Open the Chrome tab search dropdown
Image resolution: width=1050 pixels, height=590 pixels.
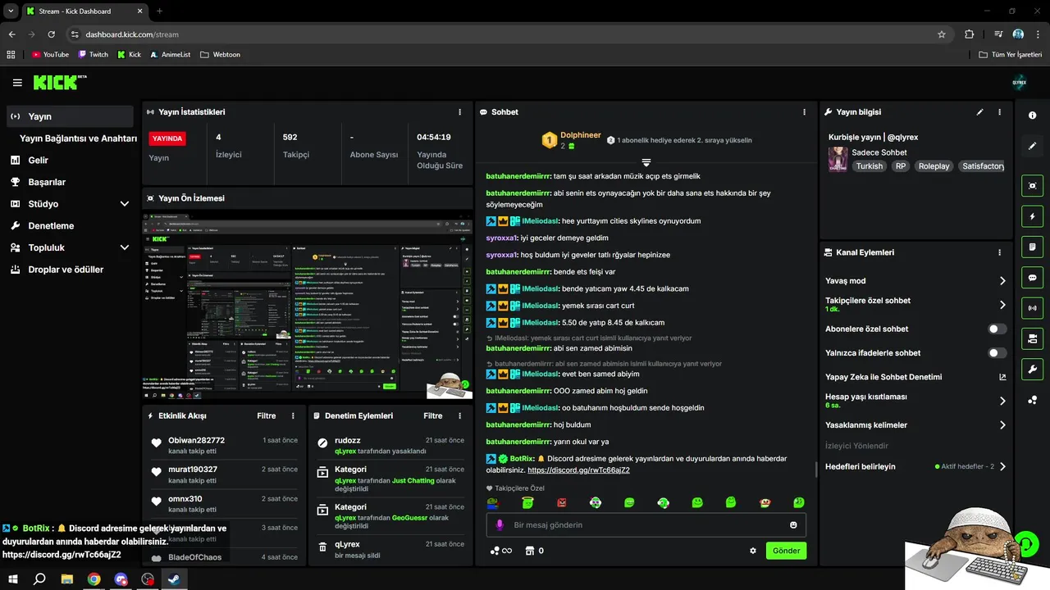(x=11, y=11)
